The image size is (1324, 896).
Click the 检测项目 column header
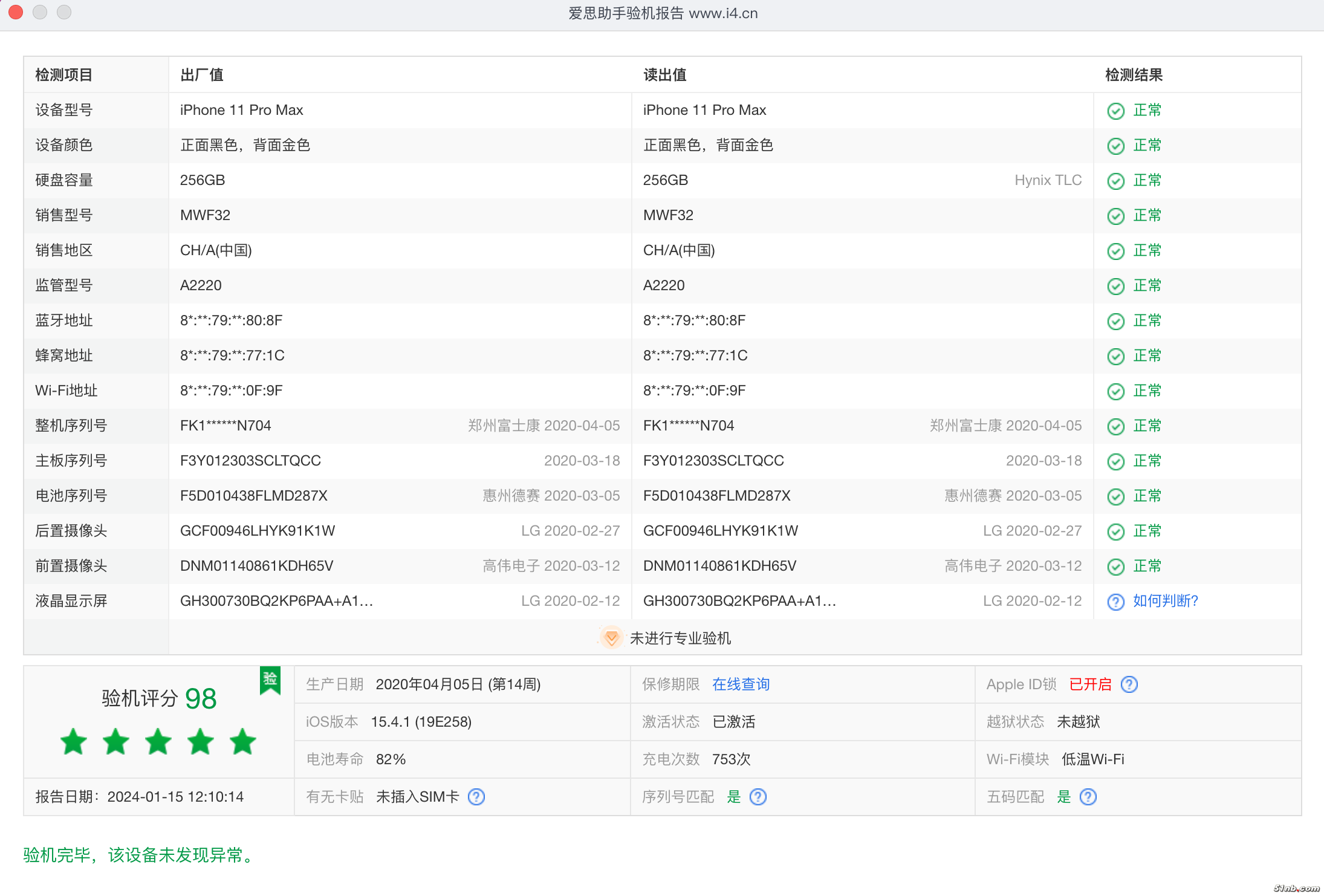point(63,75)
